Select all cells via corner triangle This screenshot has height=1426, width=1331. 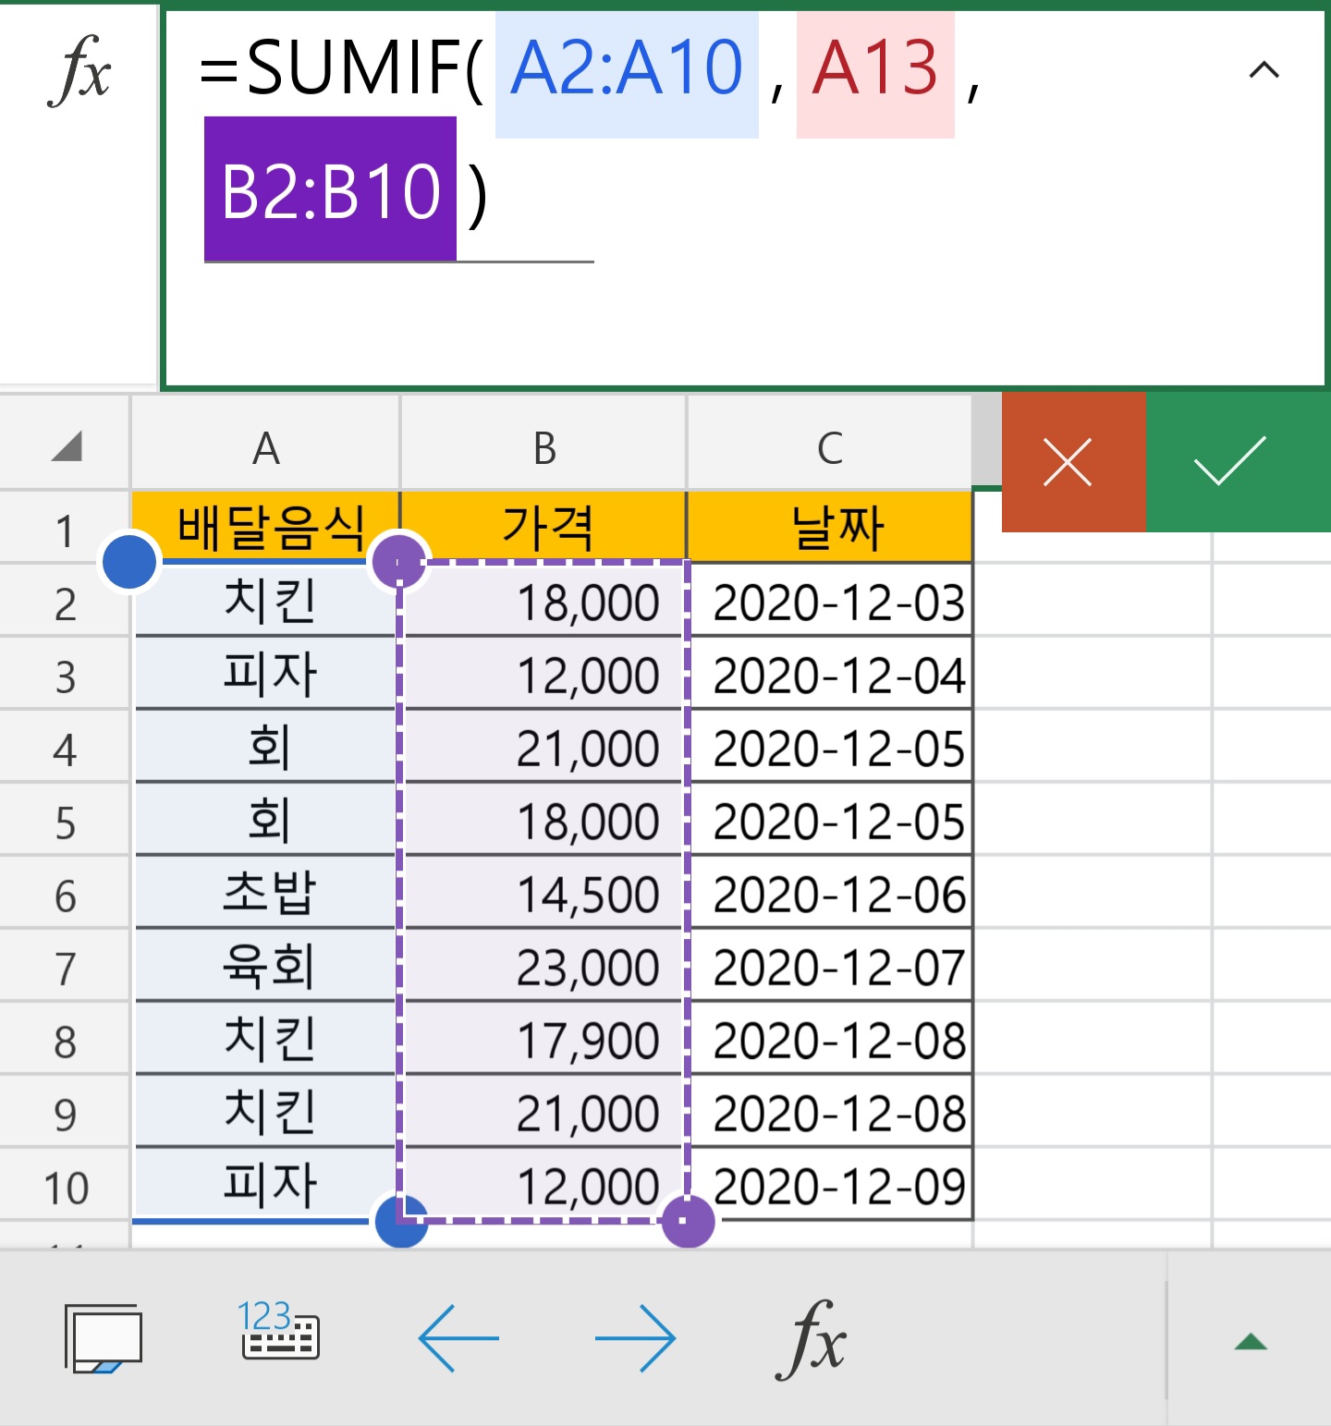point(66,446)
